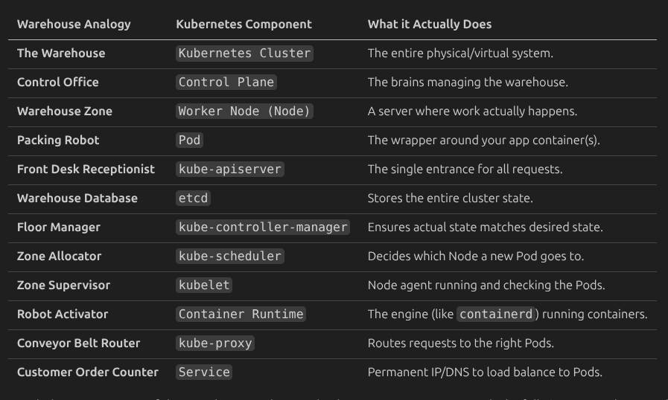Select the Conveyor Belt Router cell
This screenshot has width=668, height=400.
(78, 343)
